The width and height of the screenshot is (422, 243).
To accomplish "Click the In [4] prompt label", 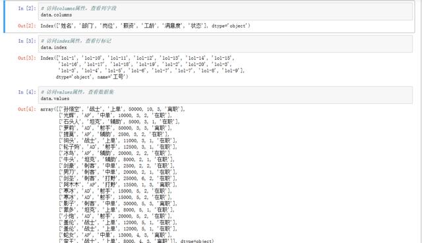I will [x=27, y=92].
